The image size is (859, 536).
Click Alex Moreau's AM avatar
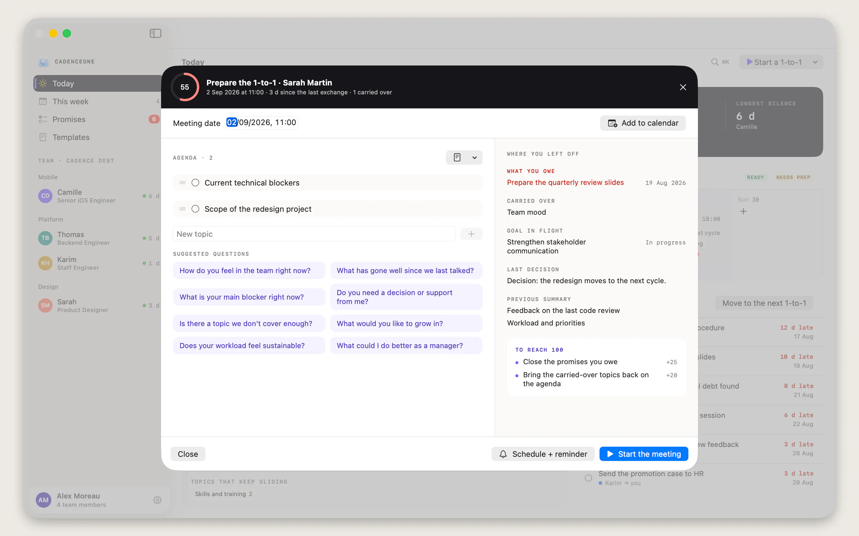[43, 500]
